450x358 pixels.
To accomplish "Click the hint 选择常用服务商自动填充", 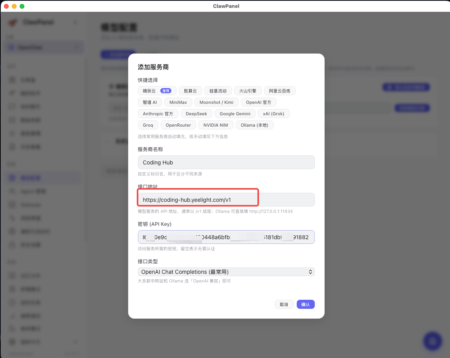I will [x=183, y=137].
